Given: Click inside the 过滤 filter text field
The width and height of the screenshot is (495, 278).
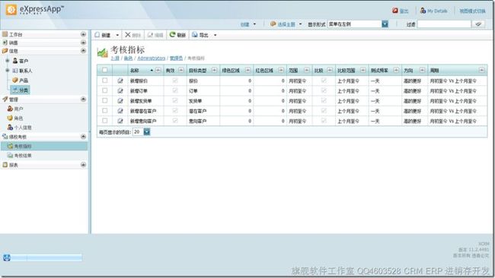Looking at the screenshot, I should click(444, 24).
